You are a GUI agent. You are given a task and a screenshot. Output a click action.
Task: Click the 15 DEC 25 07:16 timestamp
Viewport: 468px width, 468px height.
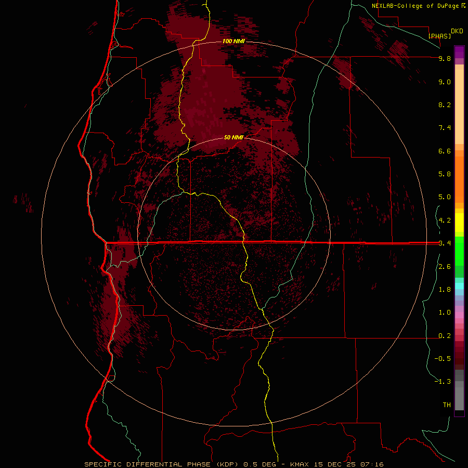click(x=348, y=464)
